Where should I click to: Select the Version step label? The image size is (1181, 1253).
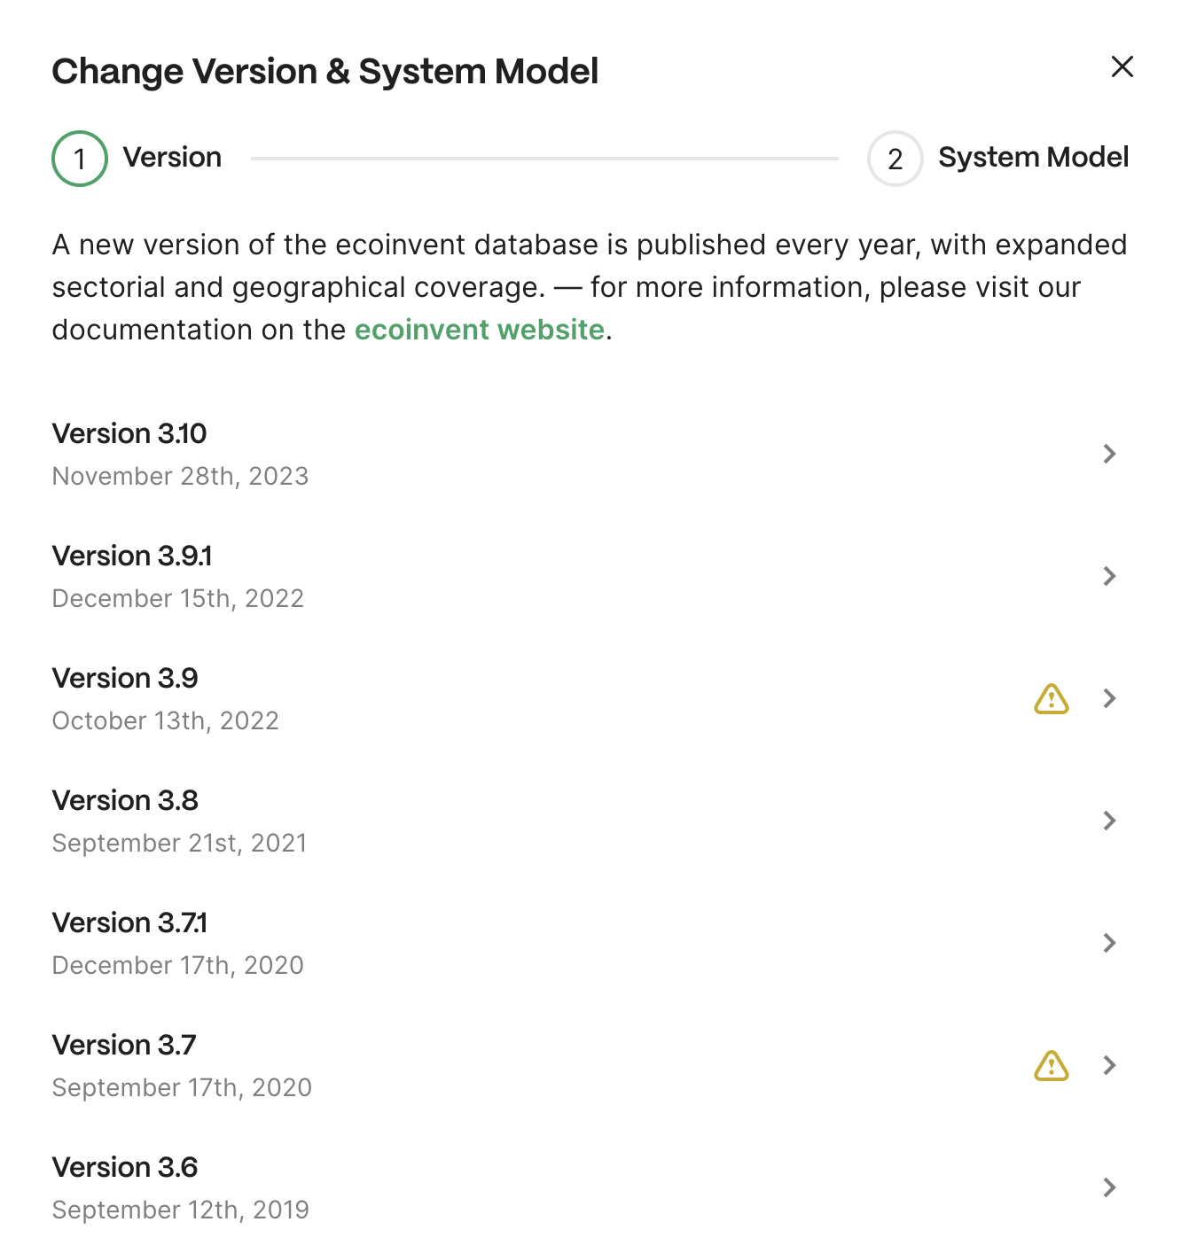[x=172, y=158]
